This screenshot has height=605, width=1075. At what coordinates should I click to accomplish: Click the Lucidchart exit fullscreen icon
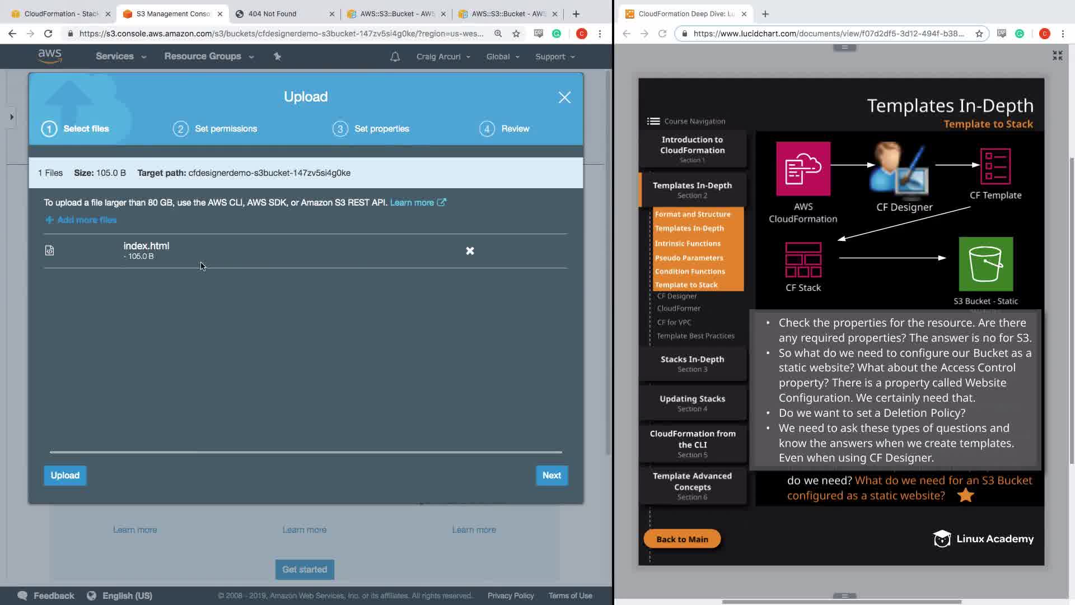click(x=1057, y=55)
